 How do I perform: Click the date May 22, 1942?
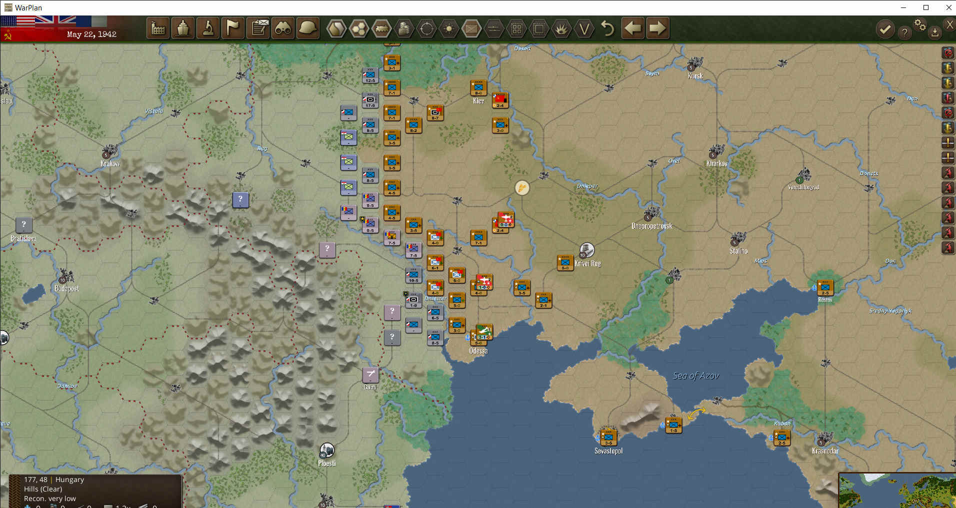coord(91,34)
